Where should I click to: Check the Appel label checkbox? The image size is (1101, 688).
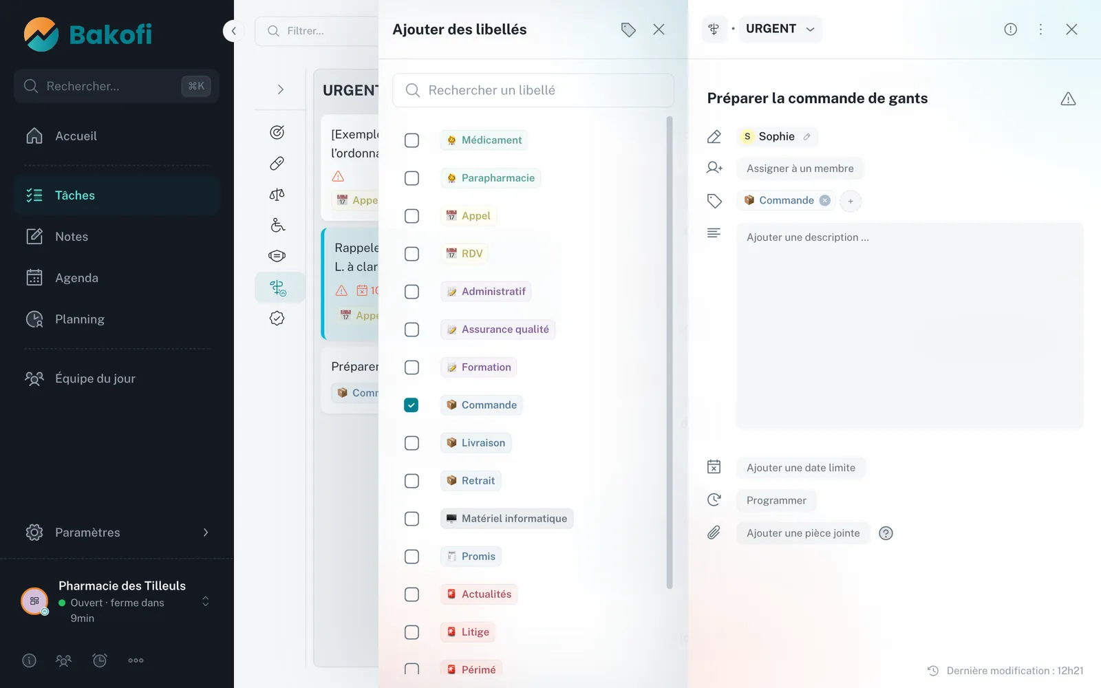[411, 216]
